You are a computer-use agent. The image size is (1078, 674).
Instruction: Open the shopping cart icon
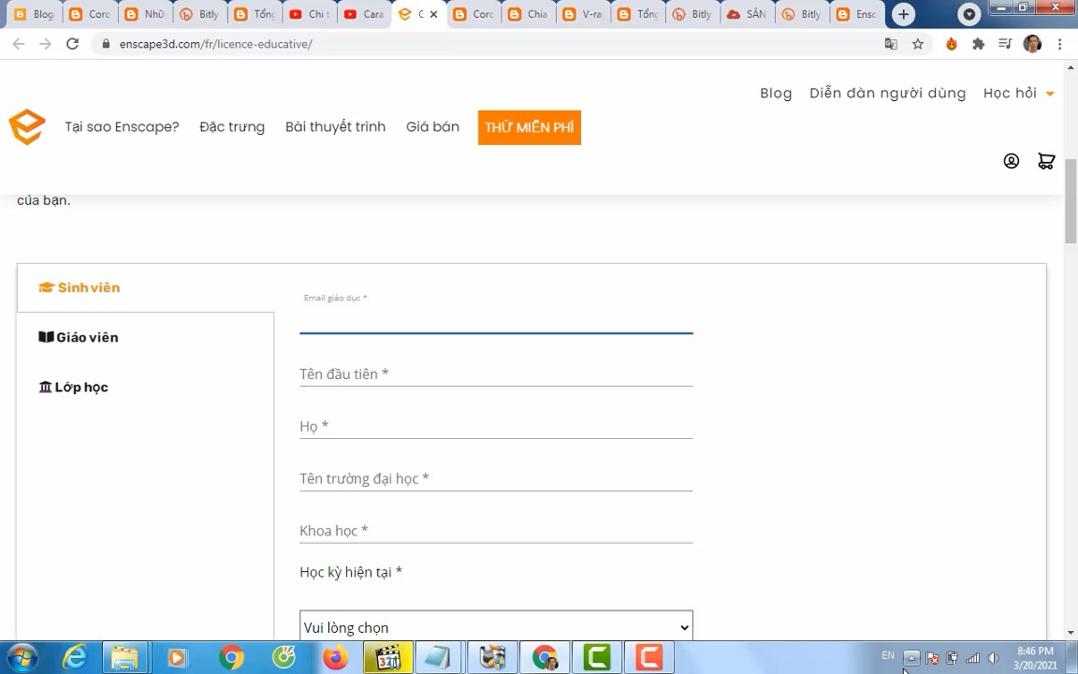[x=1046, y=161]
